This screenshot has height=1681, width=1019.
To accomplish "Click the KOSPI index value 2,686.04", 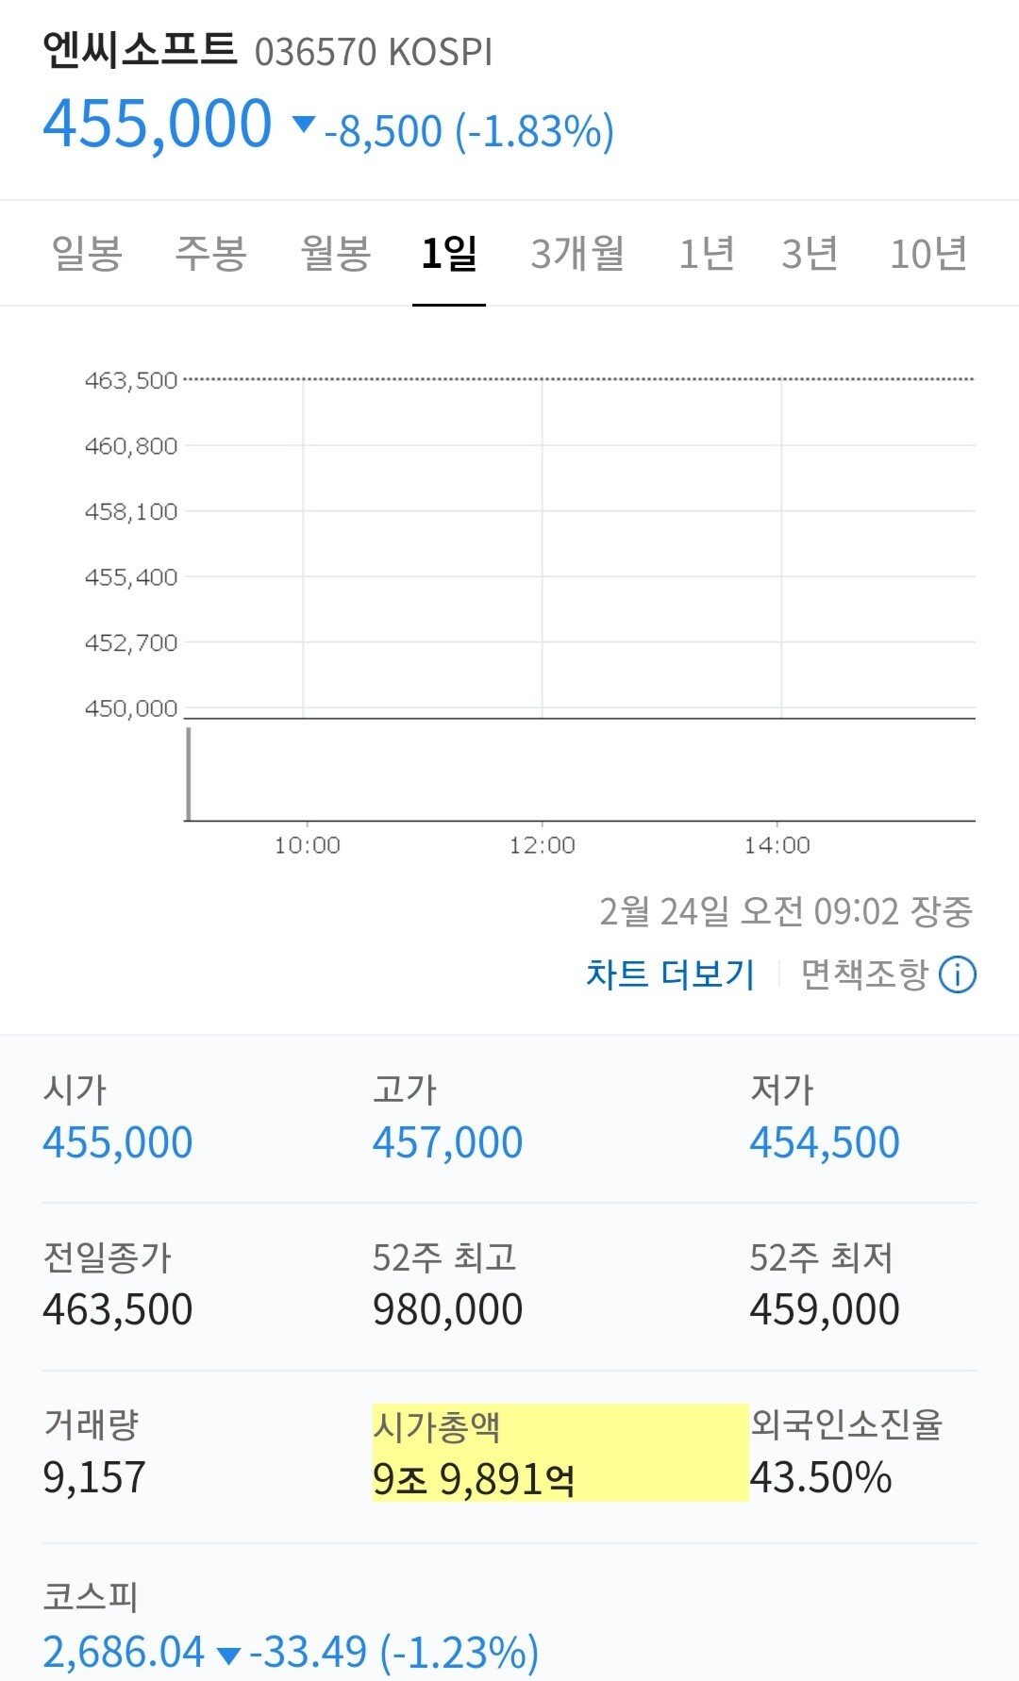I will pyautogui.click(x=124, y=1652).
